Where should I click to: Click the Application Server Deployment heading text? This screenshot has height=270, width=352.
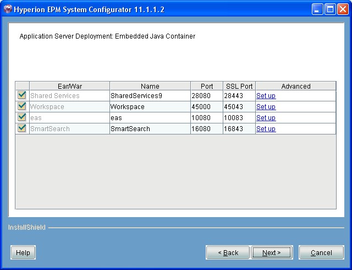pyautogui.click(x=107, y=36)
